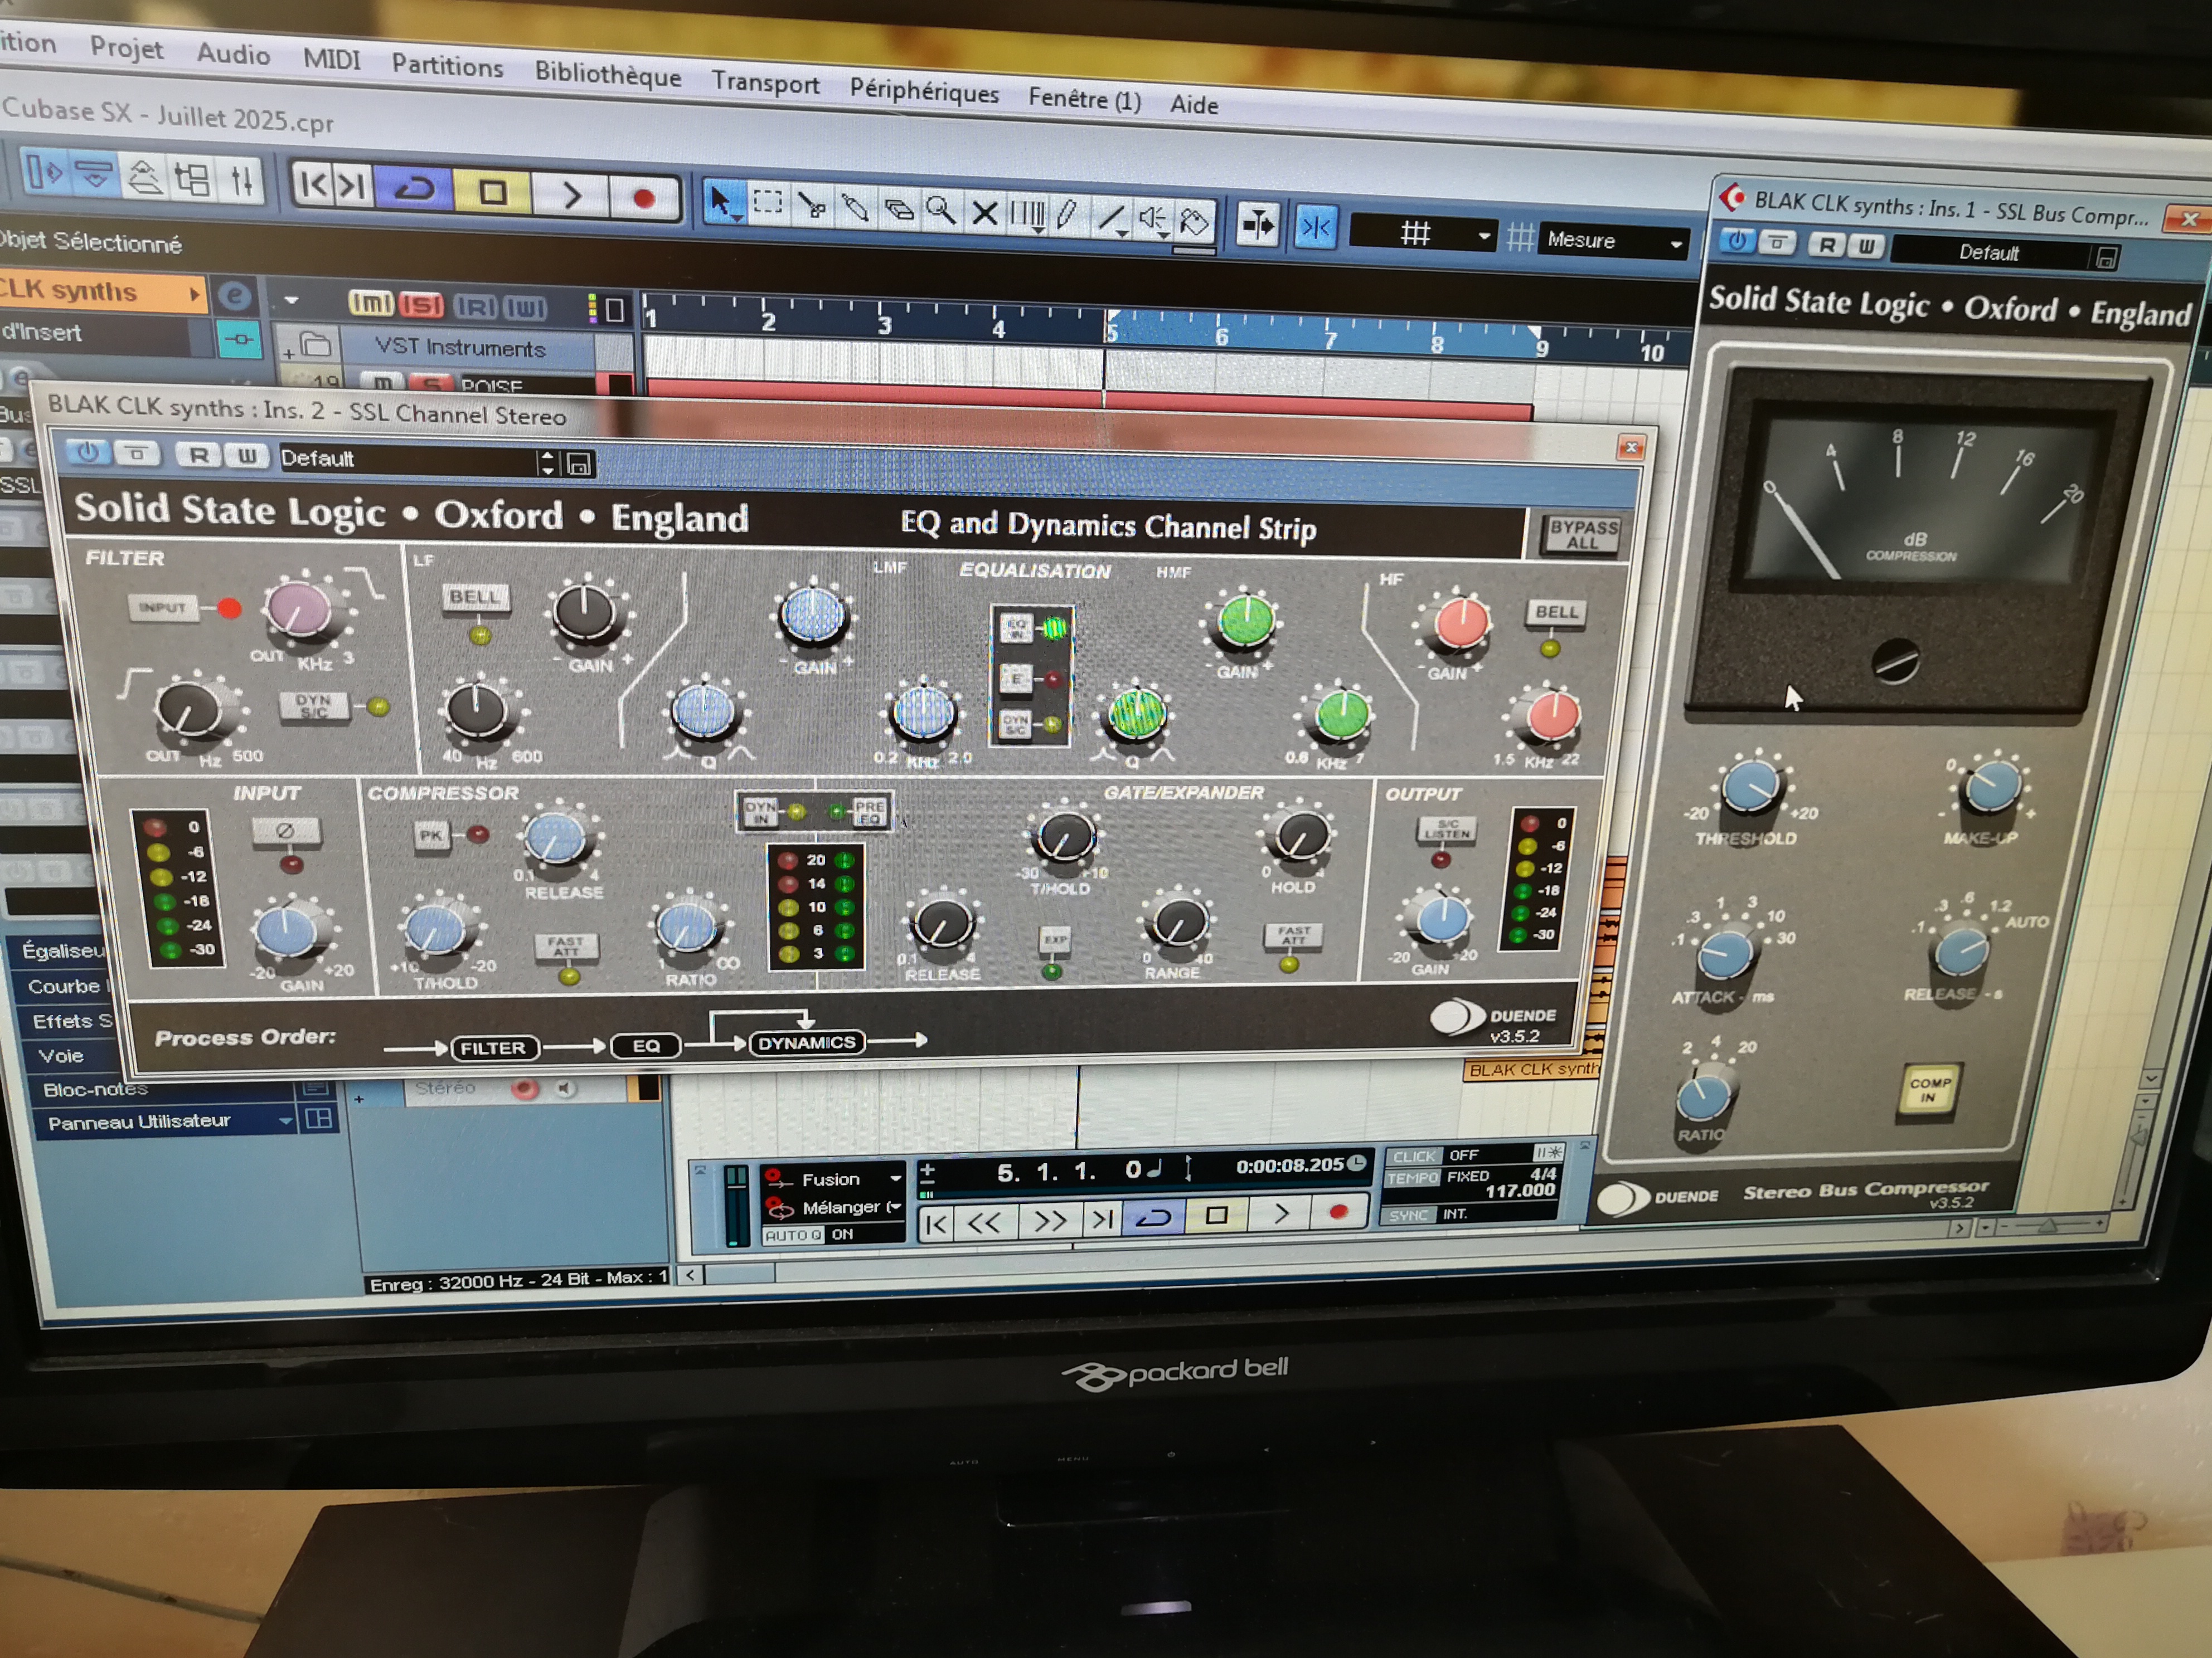Toggle the filter INPUT button
The height and width of the screenshot is (1658, 2212).
[x=162, y=607]
